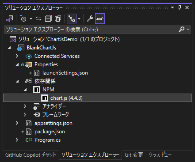Collapse the BlankChartJs project node

click(9, 48)
